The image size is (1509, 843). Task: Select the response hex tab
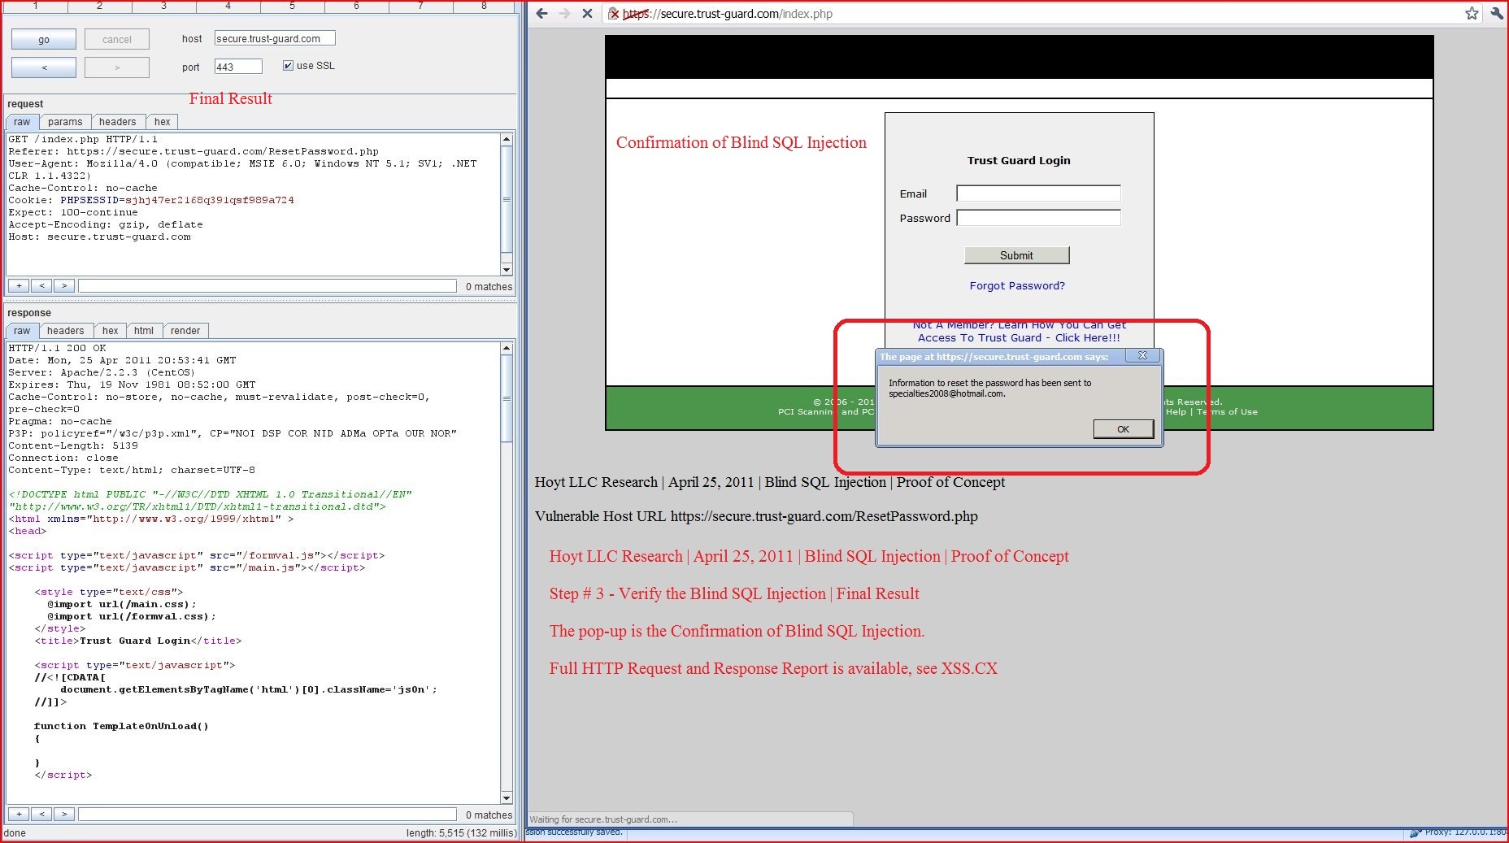tap(111, 331)
